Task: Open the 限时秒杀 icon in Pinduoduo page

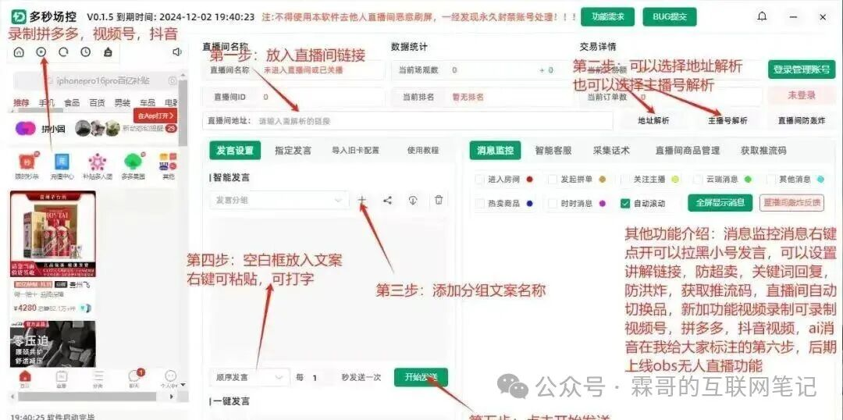Action: click(27, 162)
